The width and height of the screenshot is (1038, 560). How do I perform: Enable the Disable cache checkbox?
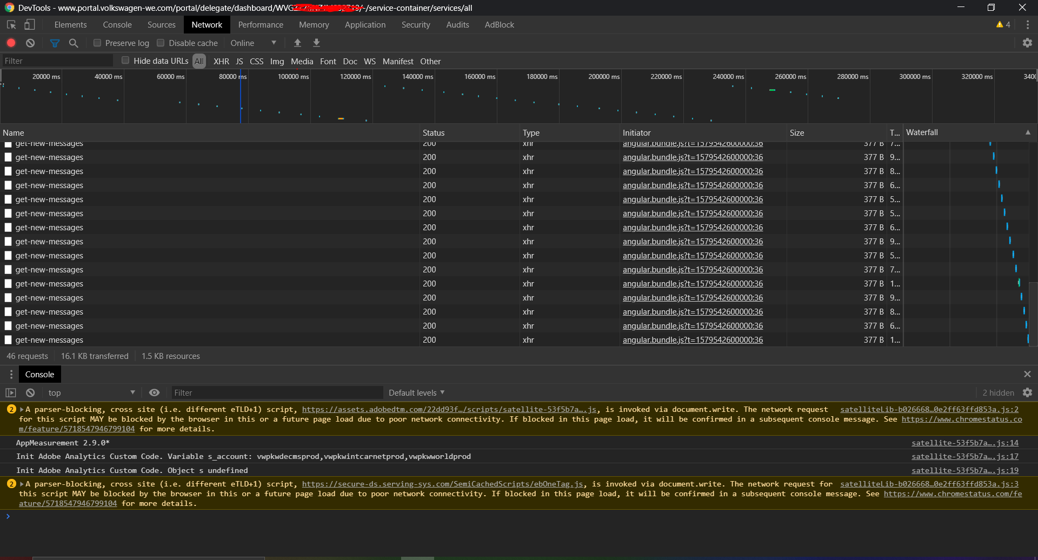pos(161,43)
